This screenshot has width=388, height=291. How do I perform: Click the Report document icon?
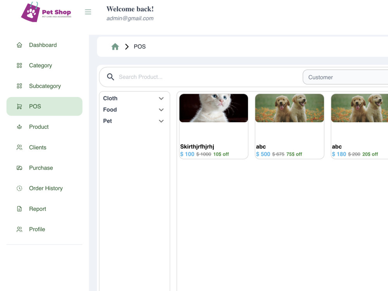point(19,209)
